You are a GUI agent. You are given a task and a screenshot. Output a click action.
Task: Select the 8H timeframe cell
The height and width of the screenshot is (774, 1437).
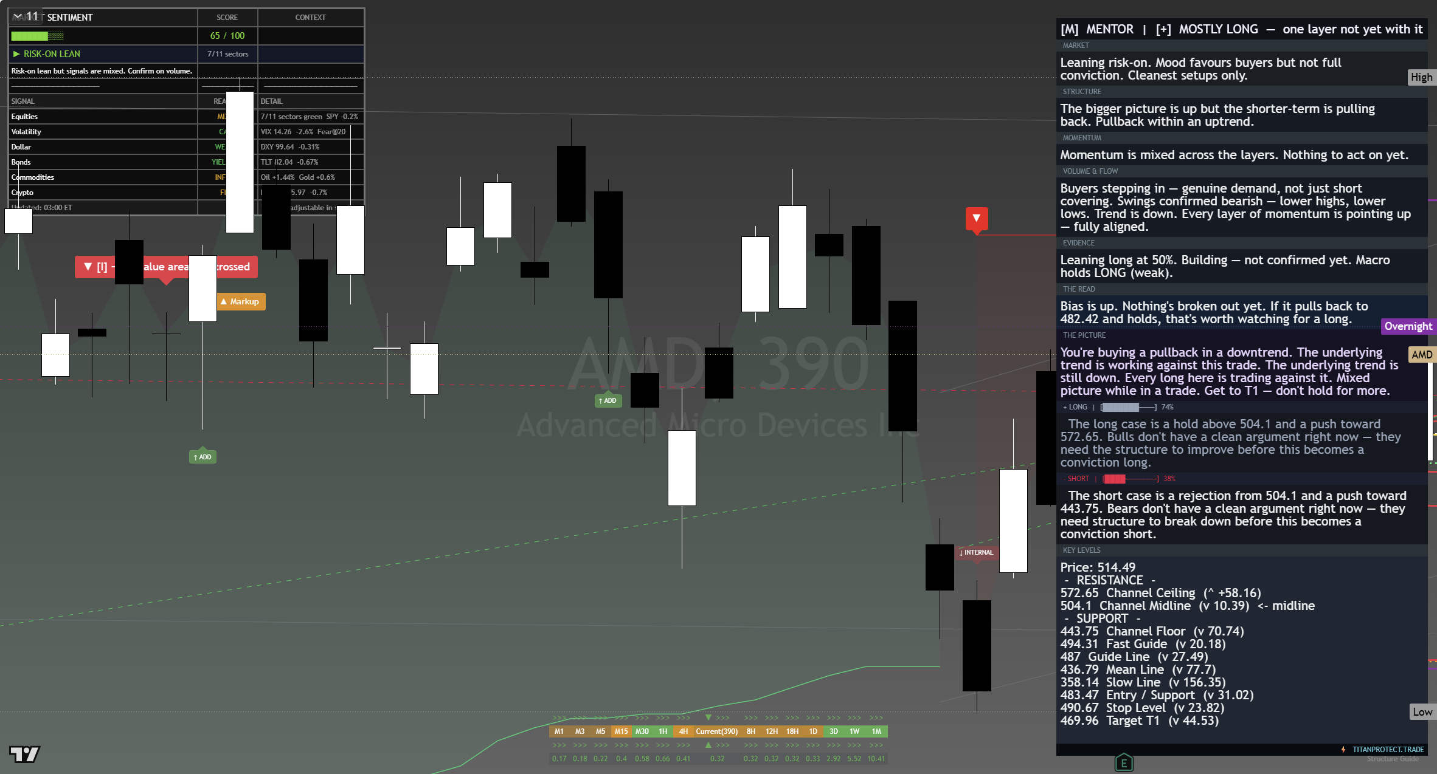tap(751, 731)
